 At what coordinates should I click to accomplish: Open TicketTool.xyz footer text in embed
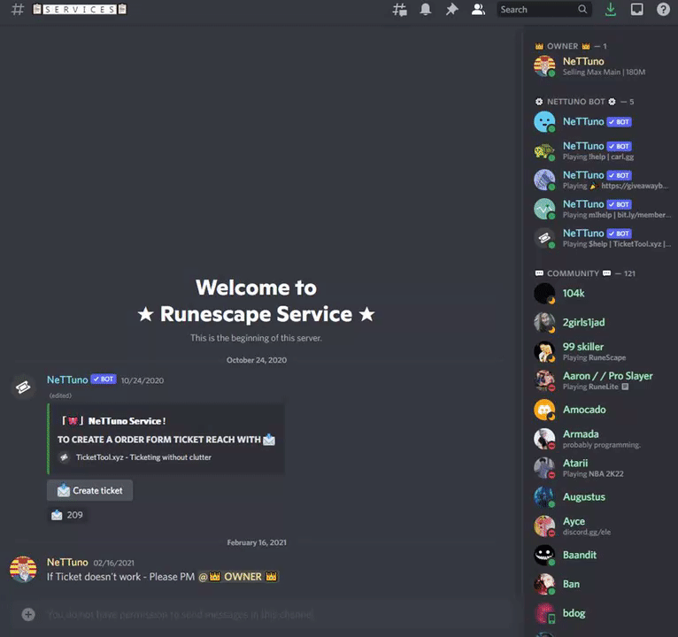(x=143, y=457)
